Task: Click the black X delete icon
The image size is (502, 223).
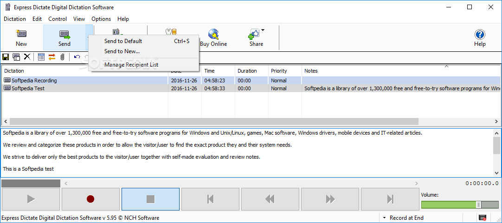Action: (x=27, y=57)
